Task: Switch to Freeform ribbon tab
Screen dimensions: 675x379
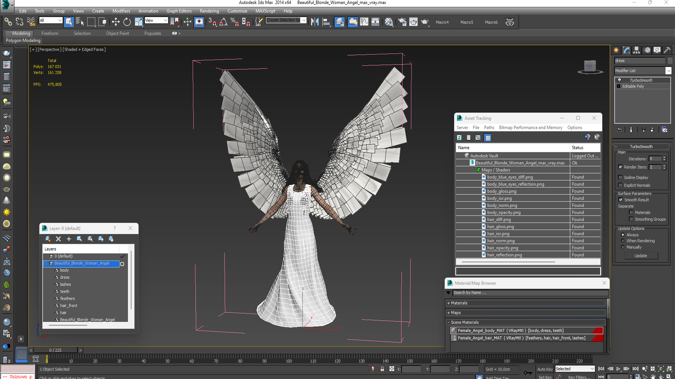Action: point(50,33)
